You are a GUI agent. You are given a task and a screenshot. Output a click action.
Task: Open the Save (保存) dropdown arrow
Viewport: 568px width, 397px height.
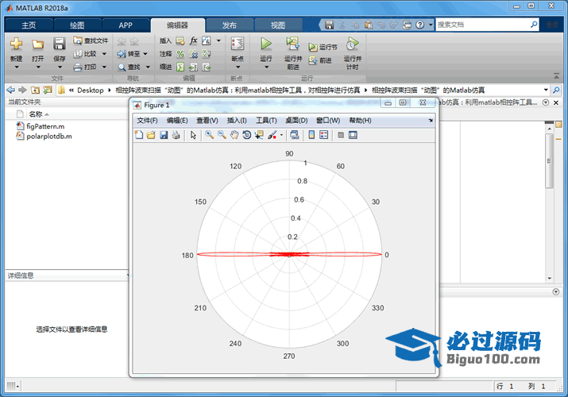pos(60,67)
